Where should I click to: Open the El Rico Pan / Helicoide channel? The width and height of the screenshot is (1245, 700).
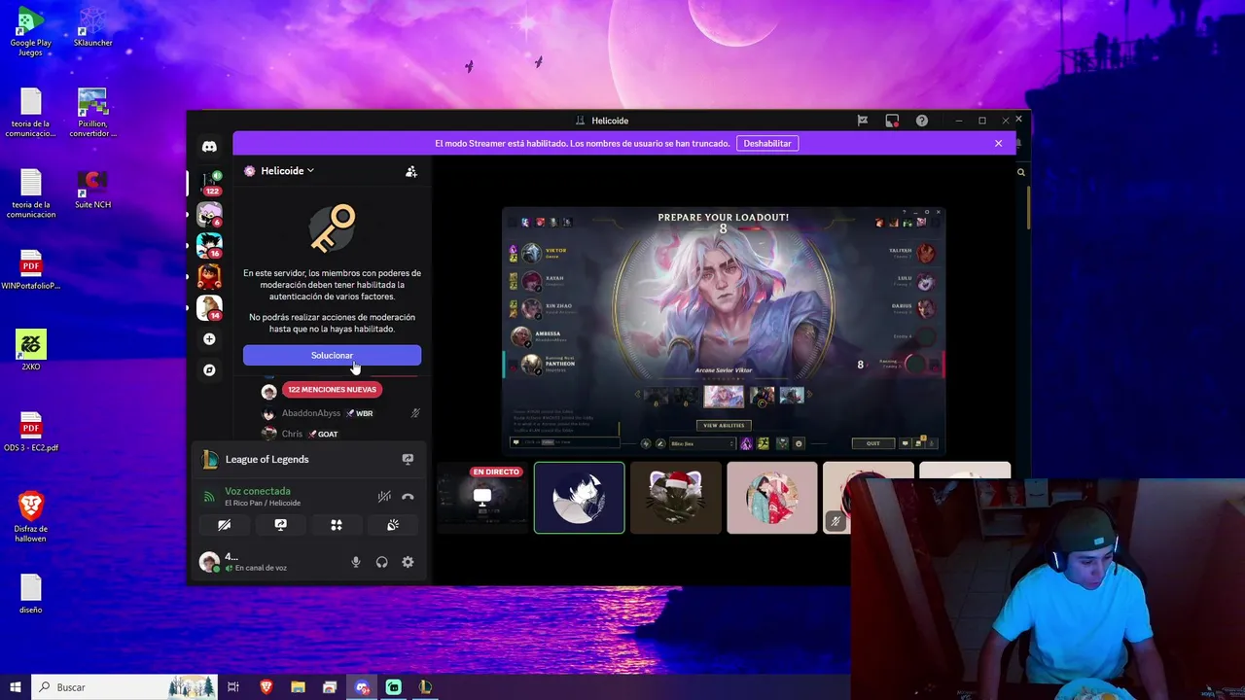[x=263, y=503]
